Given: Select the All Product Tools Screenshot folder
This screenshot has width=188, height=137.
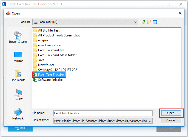Looking at the screenshot, I should coord(59,35).
